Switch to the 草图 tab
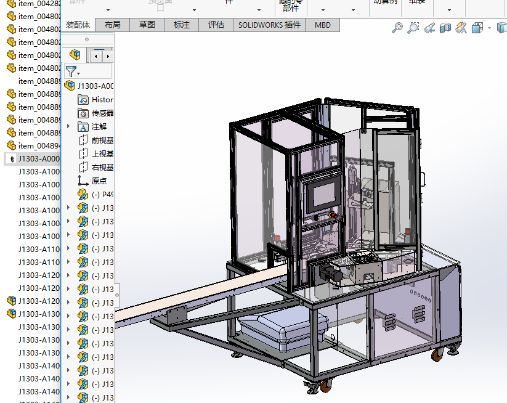507x403 pixels. 147,25
